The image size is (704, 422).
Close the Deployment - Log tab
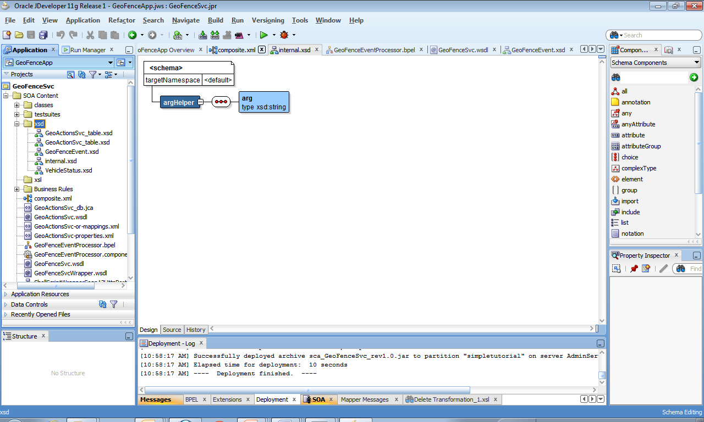tap(201, 343)
